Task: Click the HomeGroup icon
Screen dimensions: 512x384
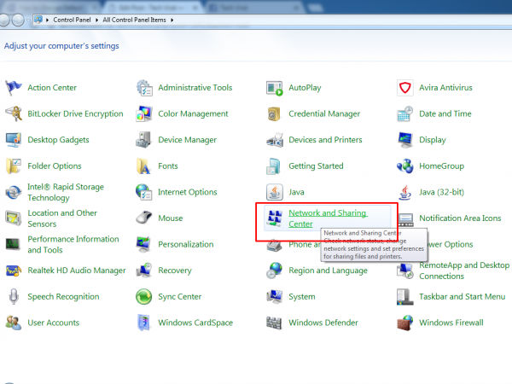Action: pyautogui.click(x=405, y=166)
